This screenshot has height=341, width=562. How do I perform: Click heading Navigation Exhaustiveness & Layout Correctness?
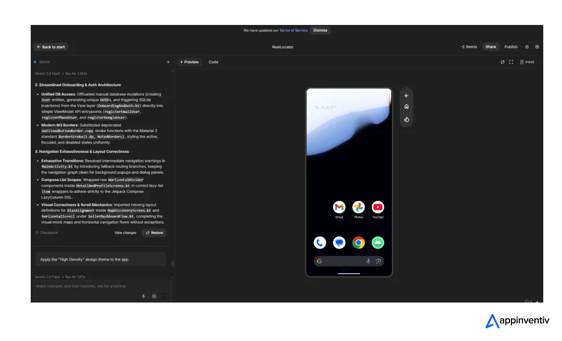tap(82, 151)
